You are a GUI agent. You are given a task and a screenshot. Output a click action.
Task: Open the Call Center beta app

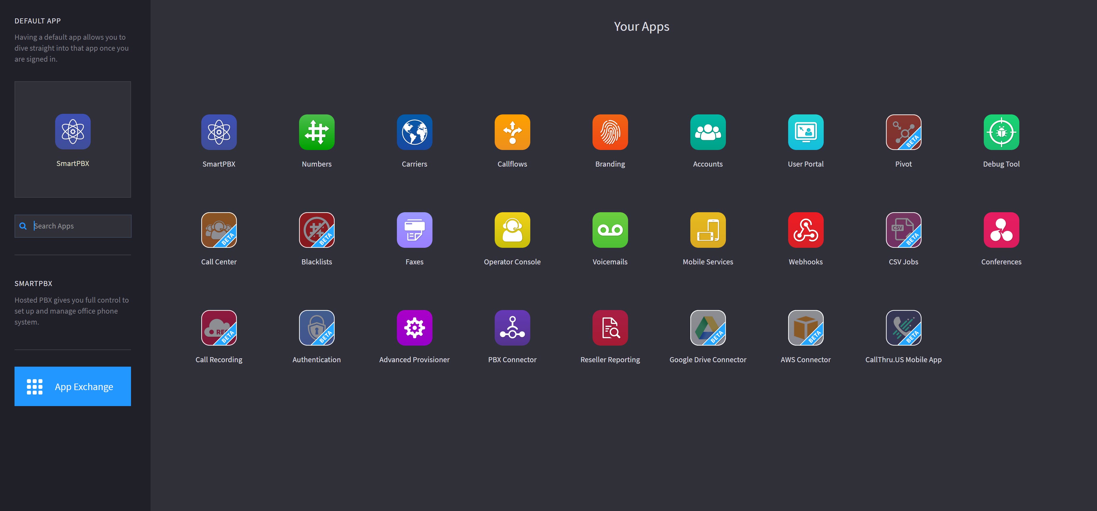pyautogui.click(x=219, y=230)
